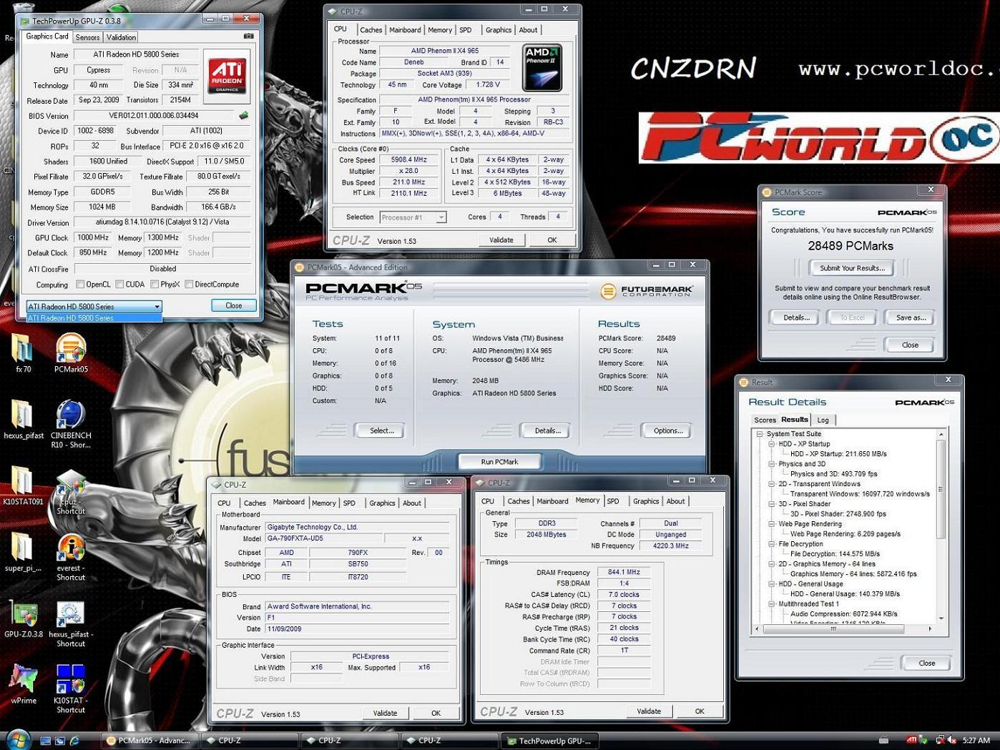Click OK in the Memory CPU-Z window
This screenshot has height=750, width=1000.
click(x=699, y=711)
